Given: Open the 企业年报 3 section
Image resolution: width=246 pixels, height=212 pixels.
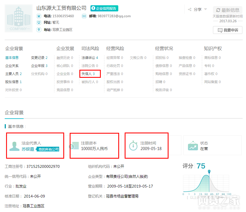Looking at the screenshot, I should coord(39,66).
